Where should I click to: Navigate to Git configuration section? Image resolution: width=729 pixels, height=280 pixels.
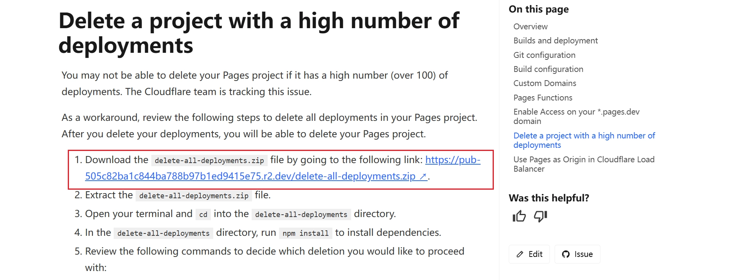coord(544,55)
